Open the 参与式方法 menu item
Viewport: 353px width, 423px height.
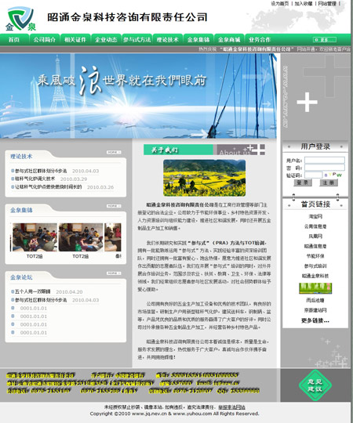point(137,40)
